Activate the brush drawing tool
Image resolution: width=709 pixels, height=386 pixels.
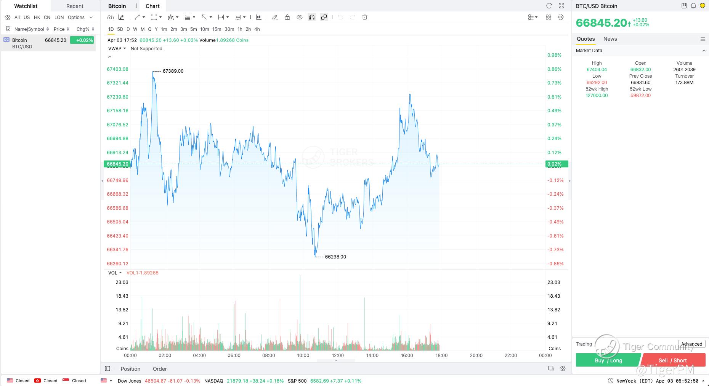pos(275,17)
